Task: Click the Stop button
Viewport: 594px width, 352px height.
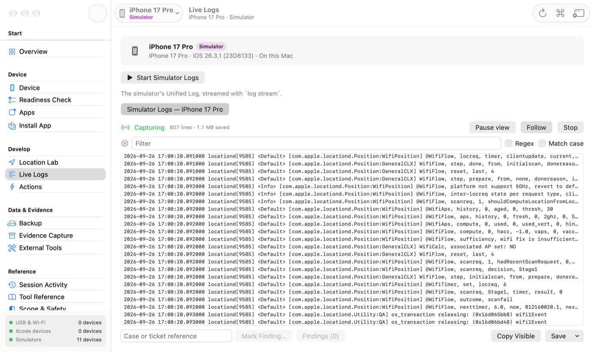Action: 570,128
